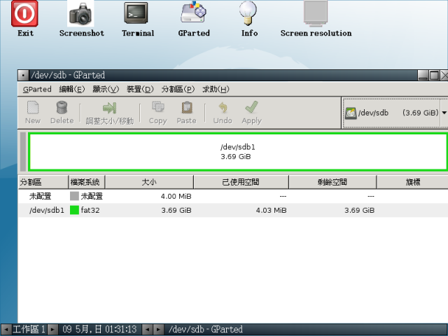448x336 pixels.
Task: Open the Screen resolution monitor icon
Action: pyautogui.click(x=316, y=13)
